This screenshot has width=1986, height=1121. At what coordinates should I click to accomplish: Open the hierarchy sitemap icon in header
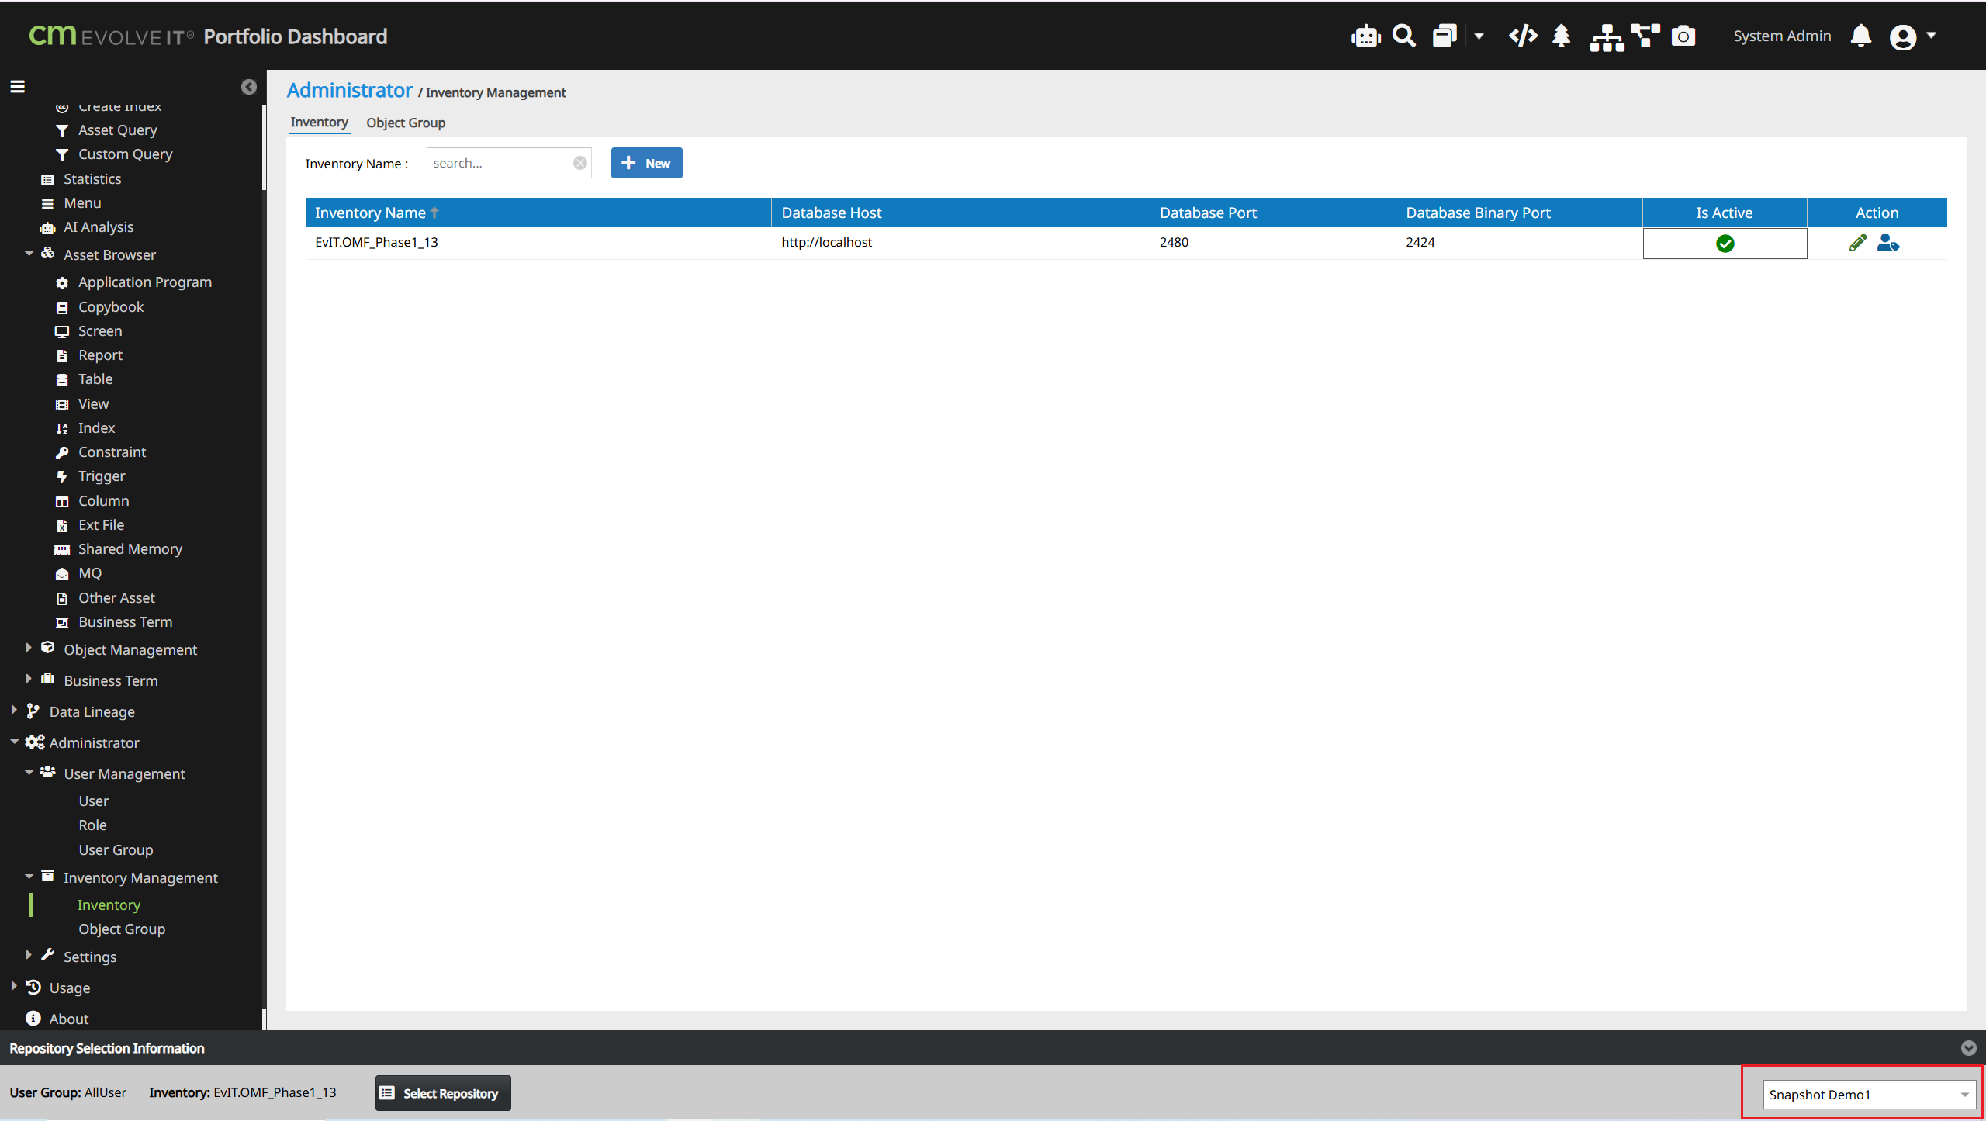pos(1607,37)
